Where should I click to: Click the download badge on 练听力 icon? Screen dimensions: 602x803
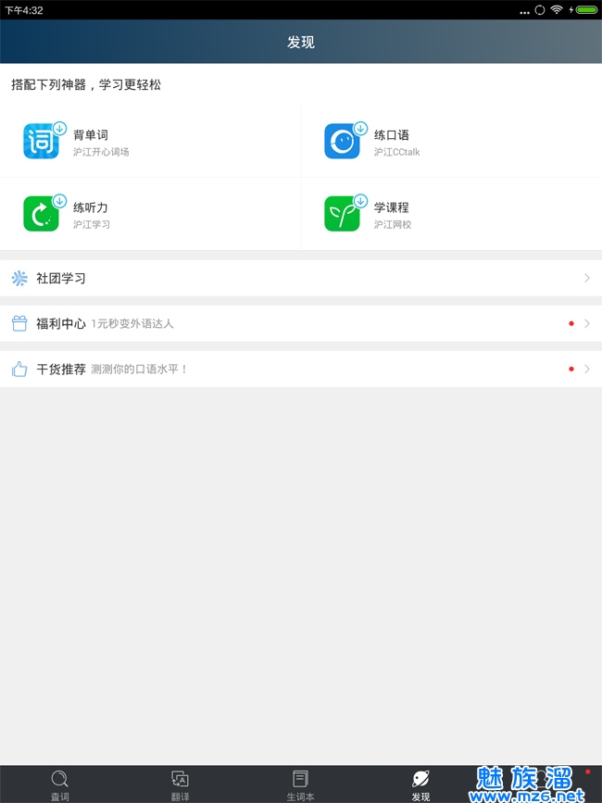tap(60, 201)
